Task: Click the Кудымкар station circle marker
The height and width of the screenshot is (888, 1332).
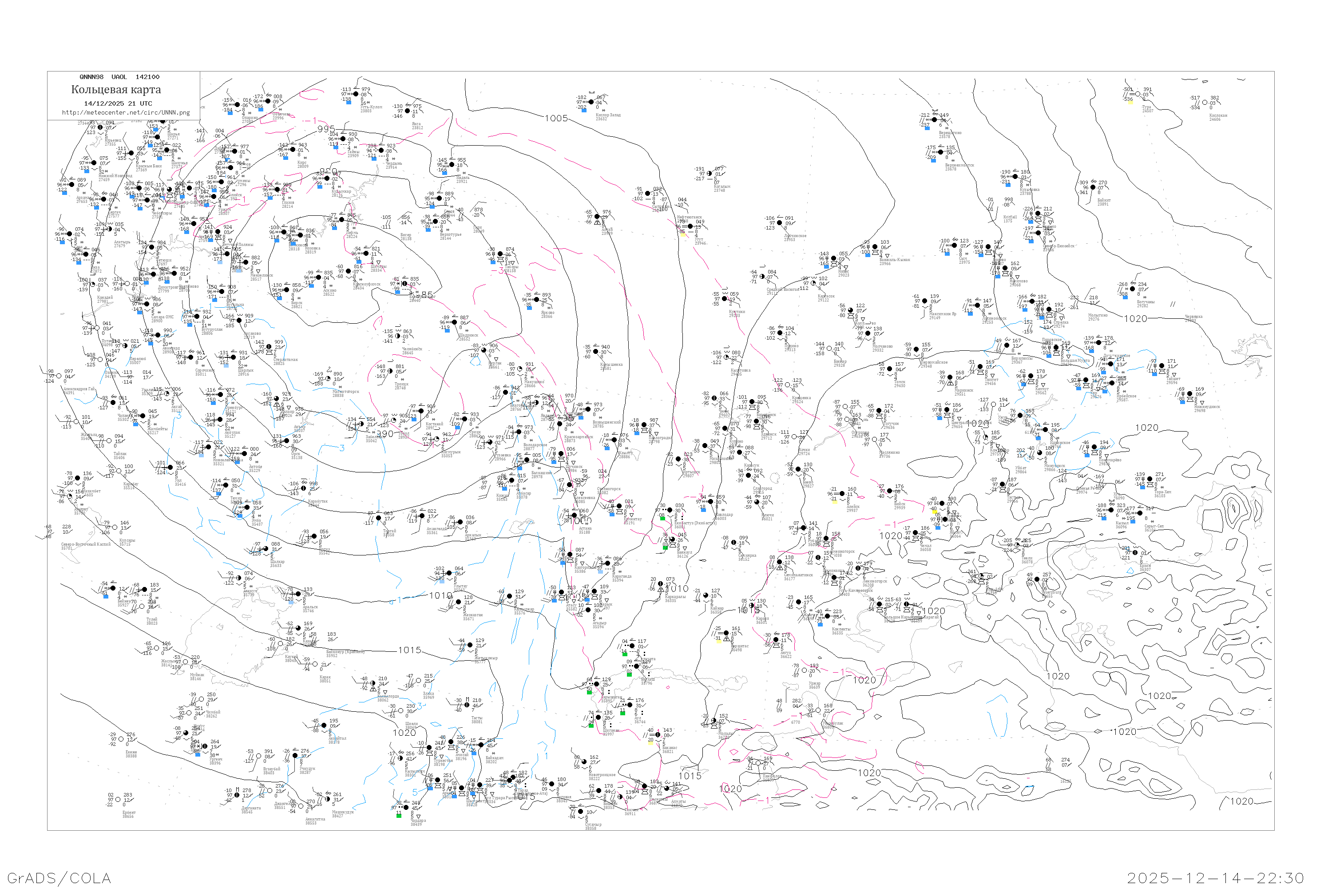Action: (x=327, y=179)
